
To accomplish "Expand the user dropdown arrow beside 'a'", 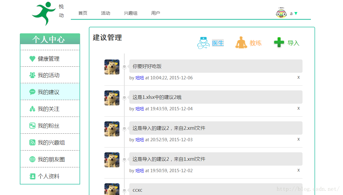I will pyautogui.click(x=296, y=13).
